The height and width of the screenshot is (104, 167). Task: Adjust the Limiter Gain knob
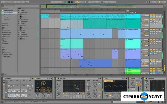pos(133,84)
